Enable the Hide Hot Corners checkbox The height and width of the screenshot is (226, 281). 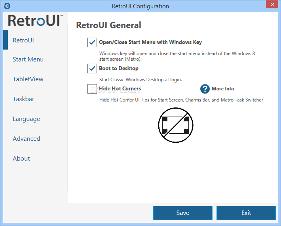[92, 89]
